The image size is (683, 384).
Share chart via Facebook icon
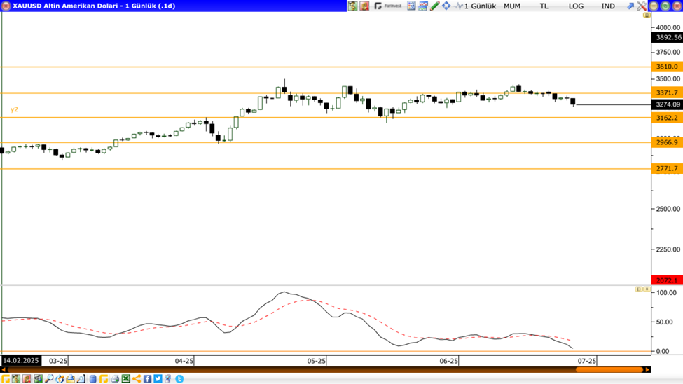pos(148,379)
